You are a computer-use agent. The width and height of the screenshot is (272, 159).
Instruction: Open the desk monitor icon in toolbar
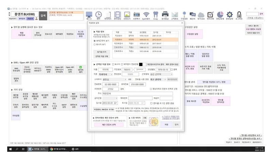click(89, 15)
